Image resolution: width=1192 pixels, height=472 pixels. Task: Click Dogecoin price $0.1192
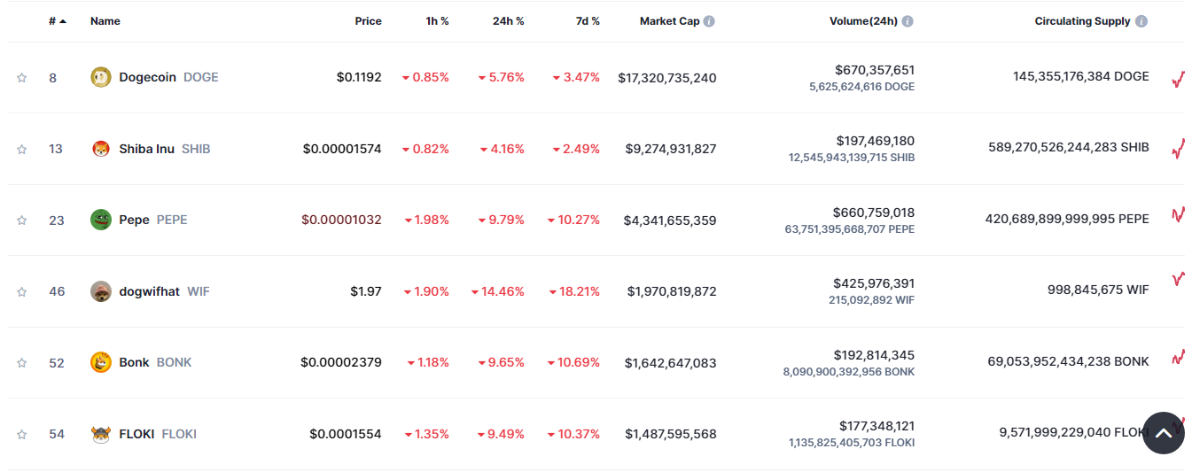[359, 77]
